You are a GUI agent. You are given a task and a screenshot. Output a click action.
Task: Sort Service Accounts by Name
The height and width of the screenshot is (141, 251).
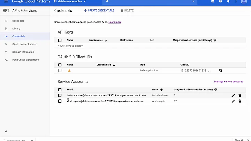tap(157, 90)
